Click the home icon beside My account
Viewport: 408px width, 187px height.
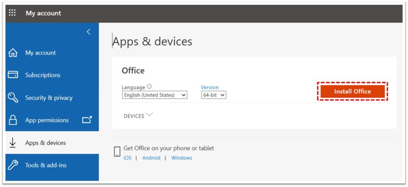[x=13, y=53]
